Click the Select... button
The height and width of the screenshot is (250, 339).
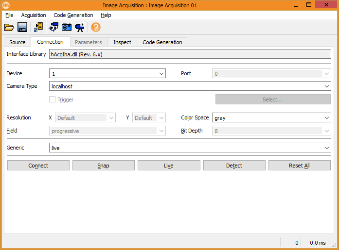pos(273,100)
